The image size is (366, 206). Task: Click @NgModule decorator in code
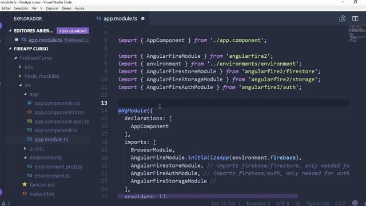pyautogui.click(x=132, y=110)
